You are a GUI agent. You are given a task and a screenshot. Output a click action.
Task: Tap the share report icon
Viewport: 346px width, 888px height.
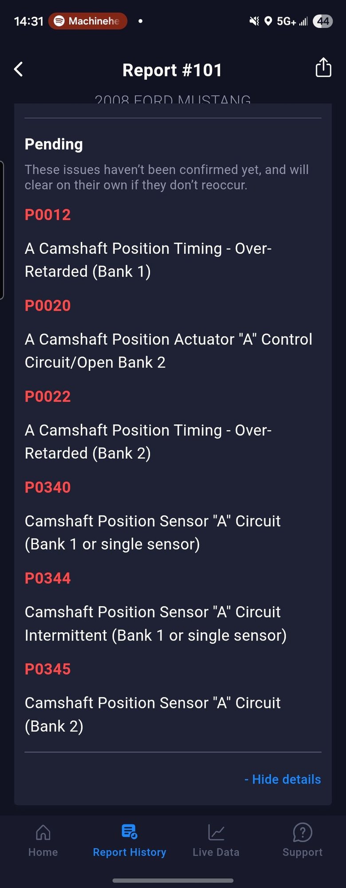click(323, 68)
